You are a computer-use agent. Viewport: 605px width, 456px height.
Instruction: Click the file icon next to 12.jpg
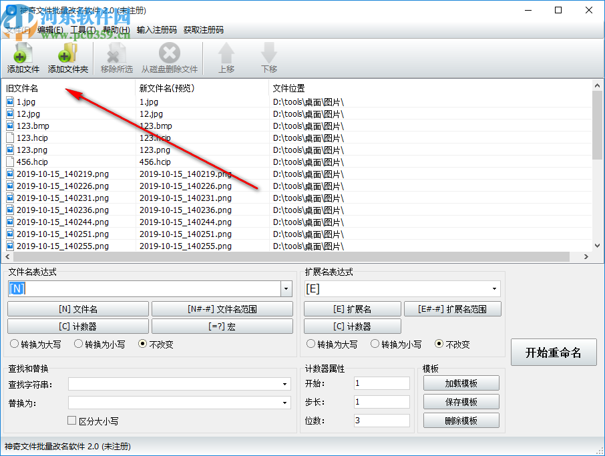pyautogui.click(x=10, y=113)
